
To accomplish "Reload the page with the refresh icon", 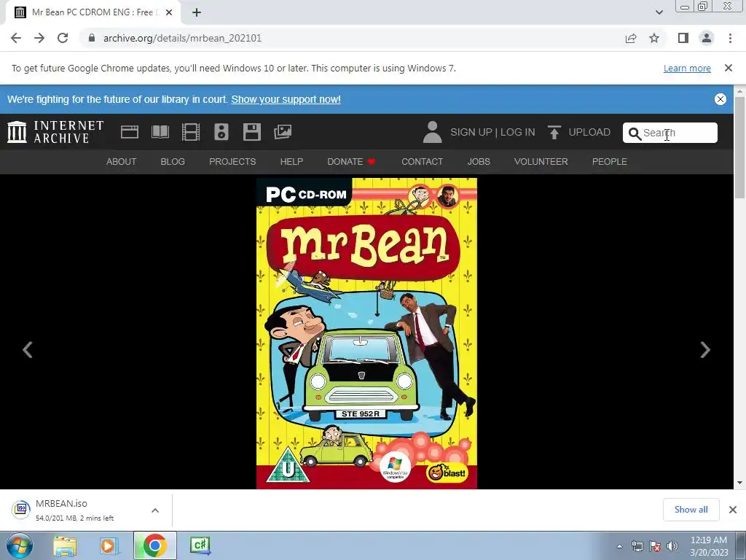I will (x=63, y=38).
